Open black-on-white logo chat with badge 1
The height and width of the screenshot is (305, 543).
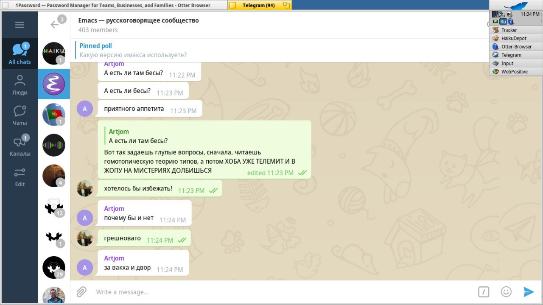(54, 237)
